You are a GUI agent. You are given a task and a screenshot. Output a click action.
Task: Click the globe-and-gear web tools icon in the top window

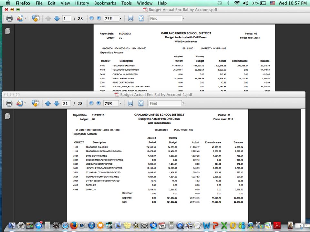(36, 18)
